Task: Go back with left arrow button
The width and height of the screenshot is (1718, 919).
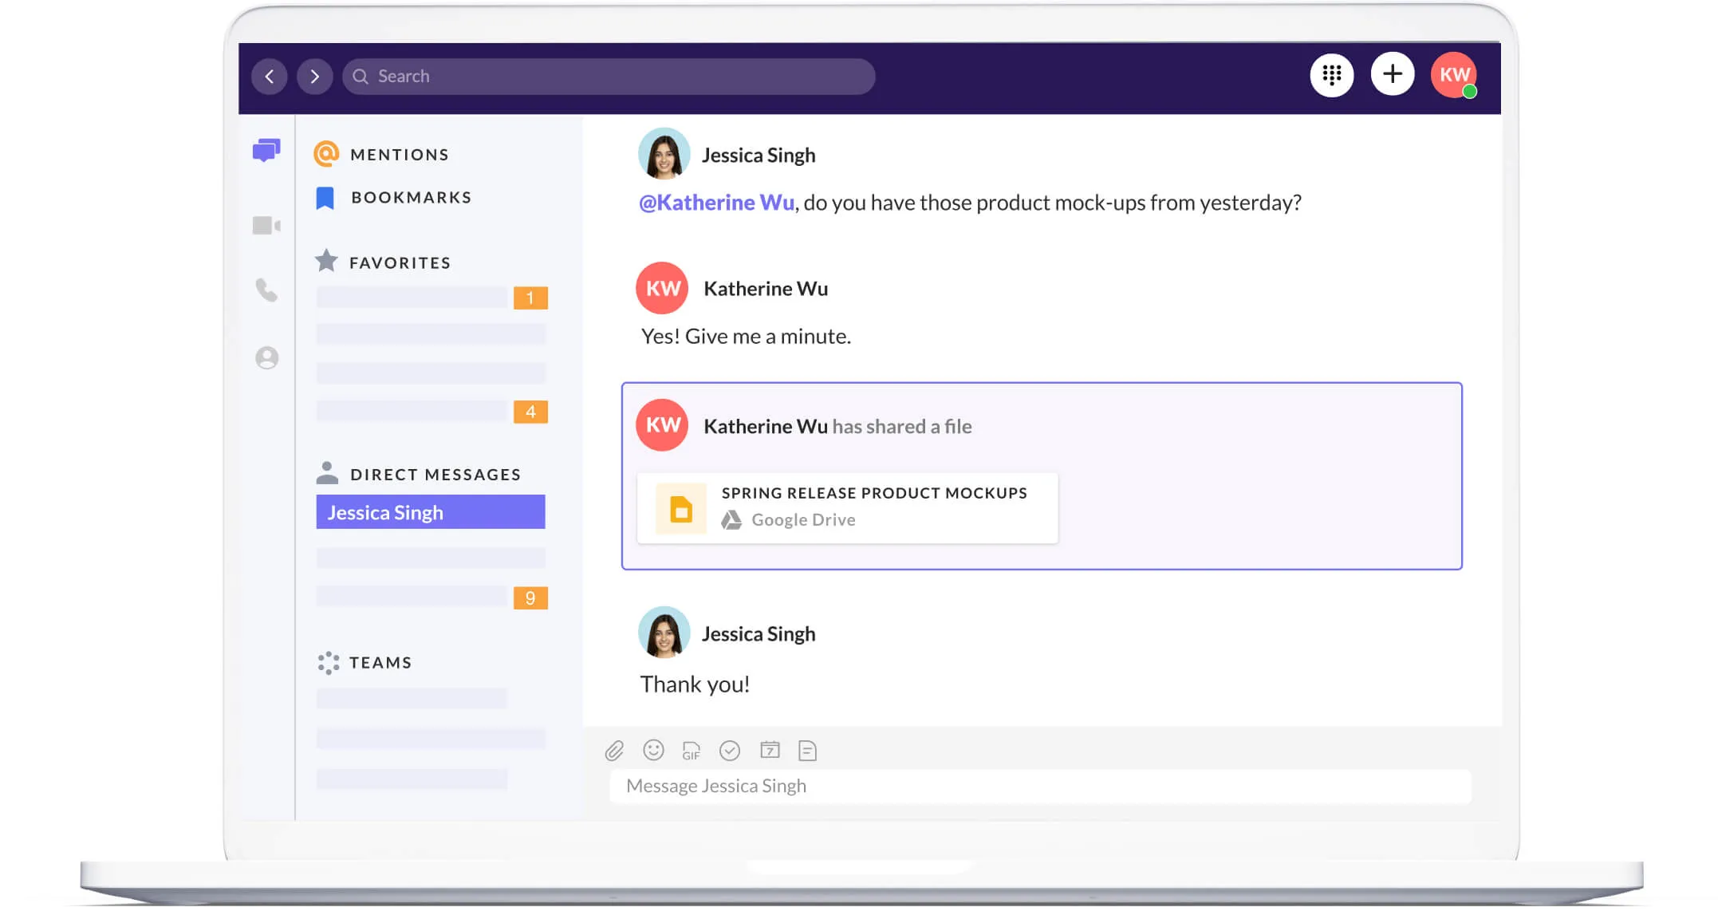Action: [x=270, y=77]
